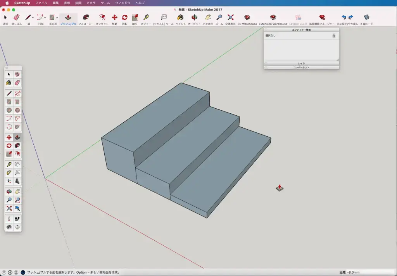The image size is (397, 276).
Task: Click フォローミー in the top toolbar
Action: 86,19
